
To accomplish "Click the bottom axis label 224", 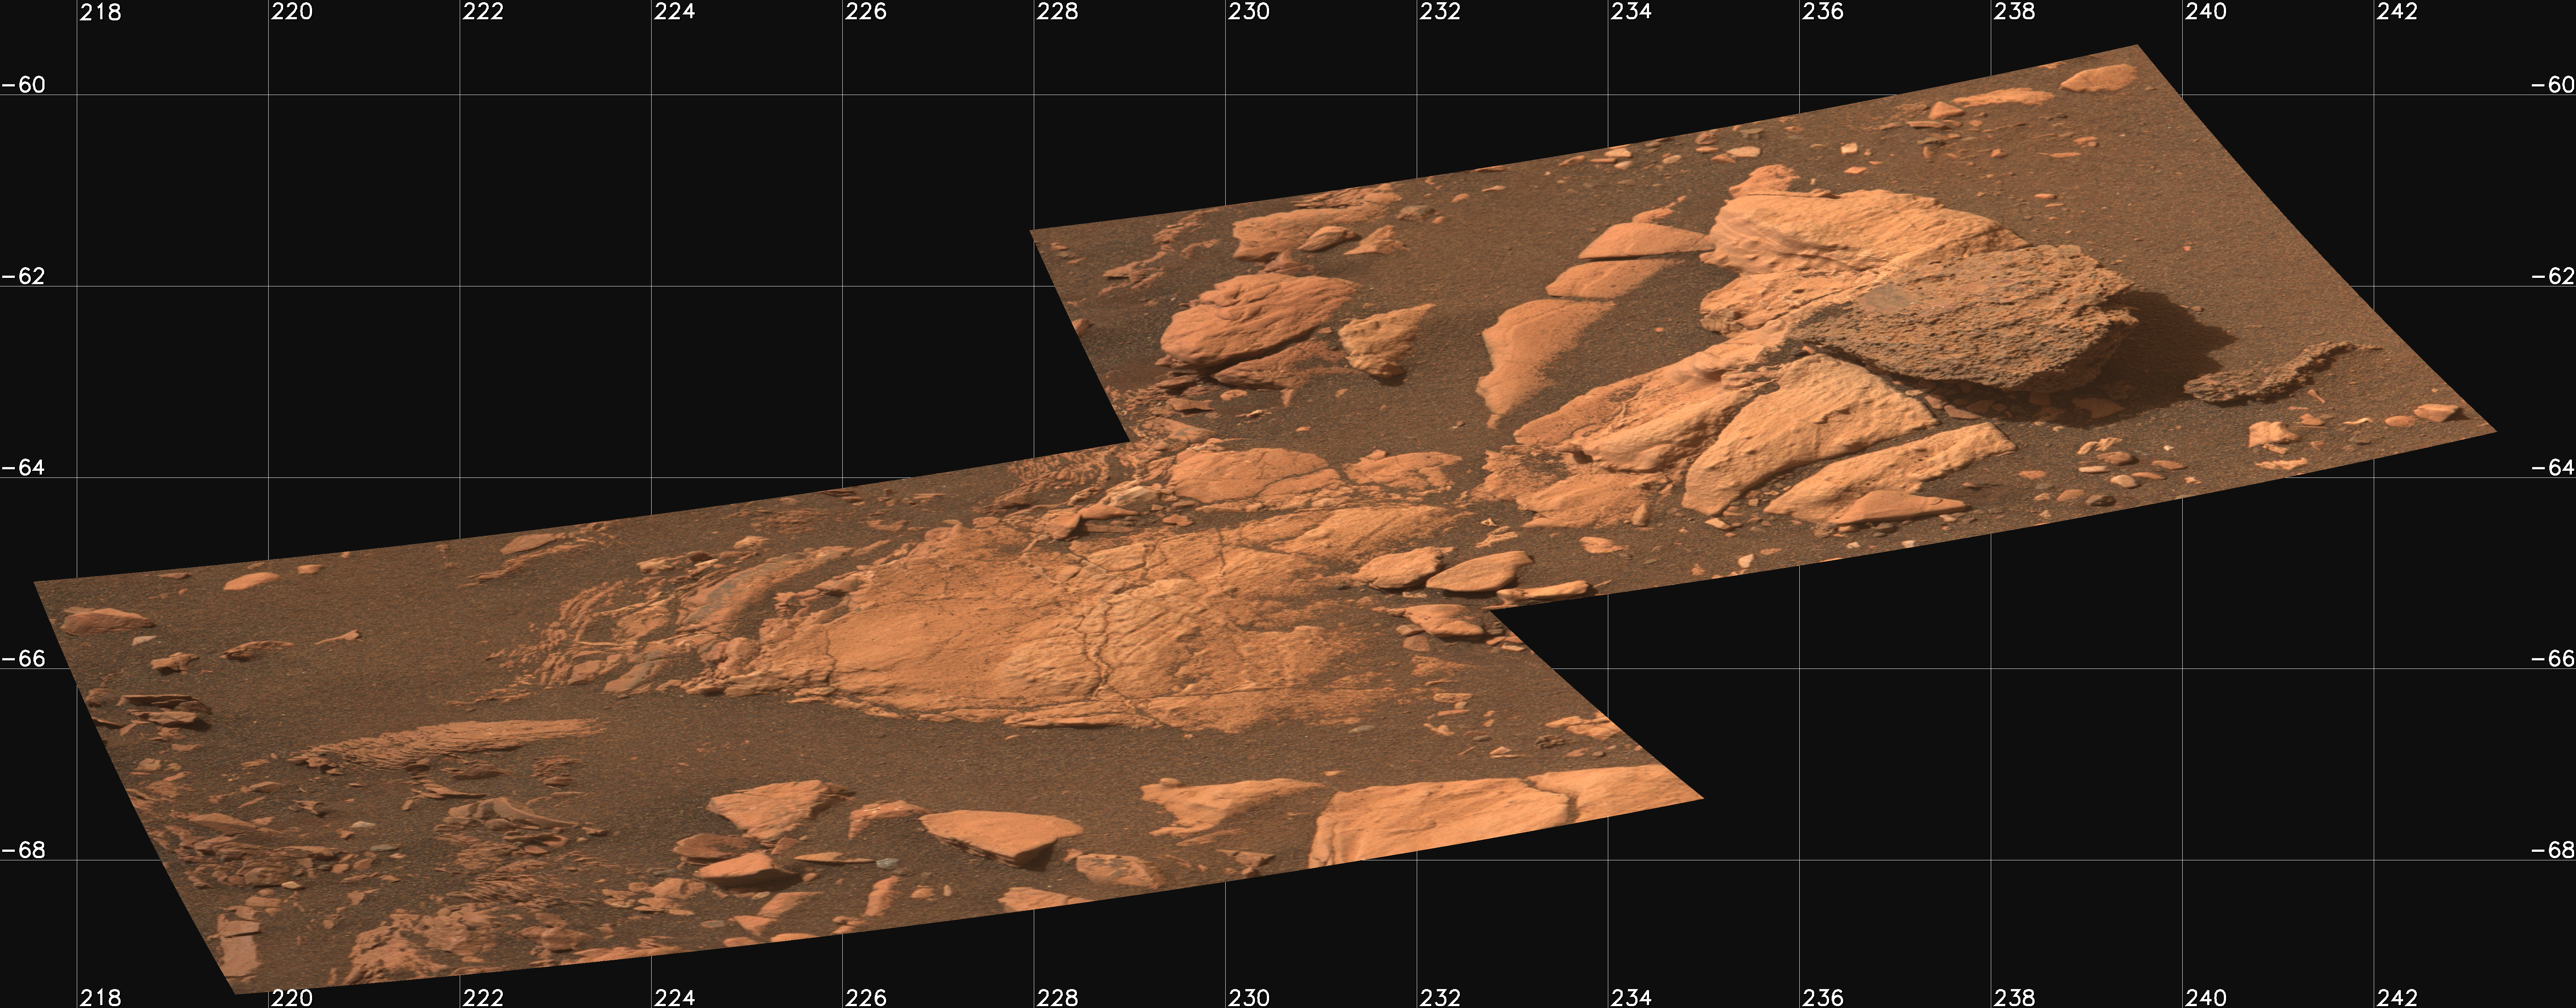I will tap(674, 996).
